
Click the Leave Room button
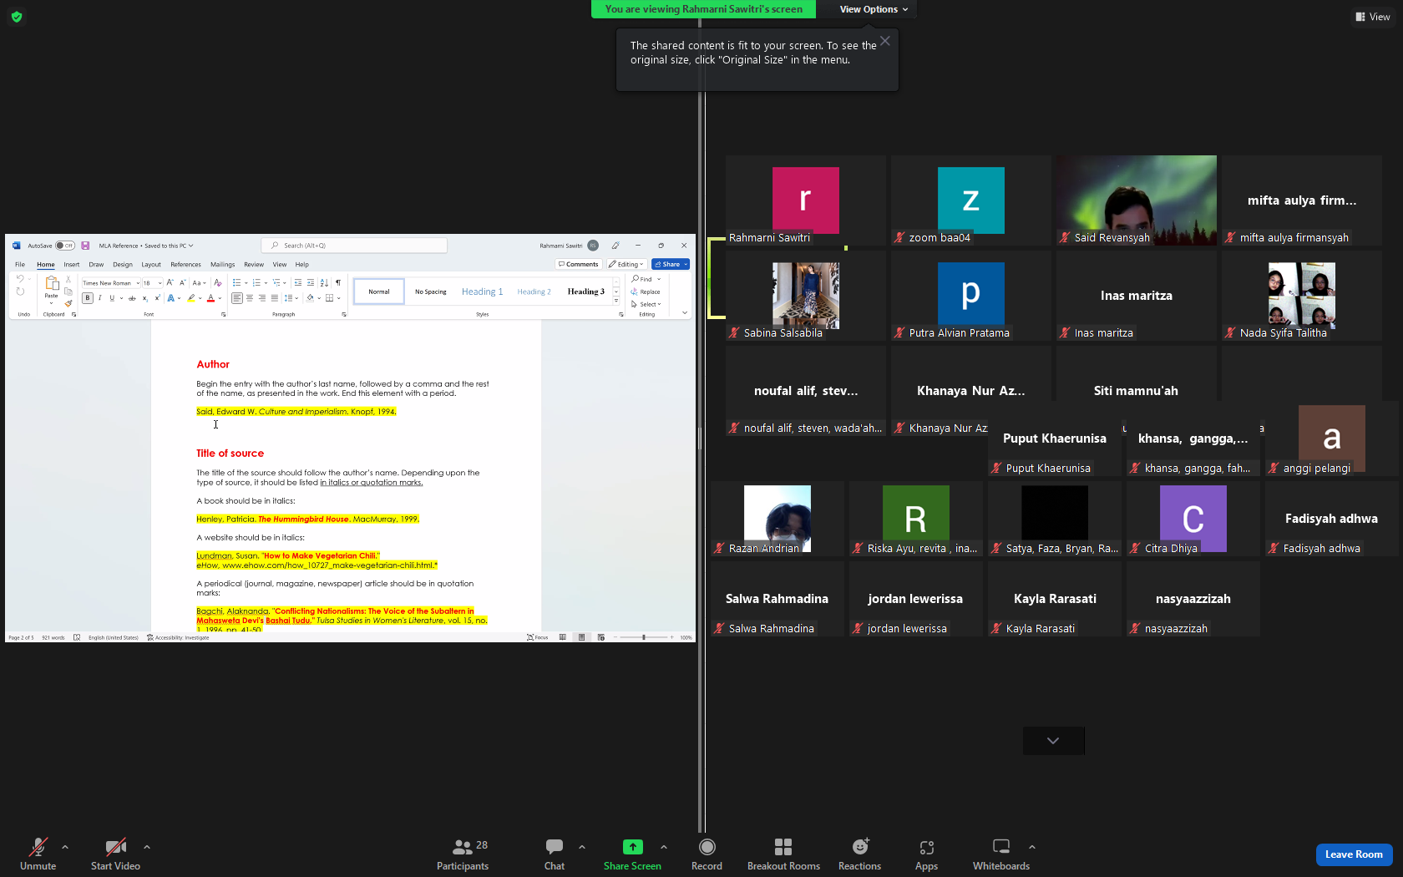(1354, 854)
